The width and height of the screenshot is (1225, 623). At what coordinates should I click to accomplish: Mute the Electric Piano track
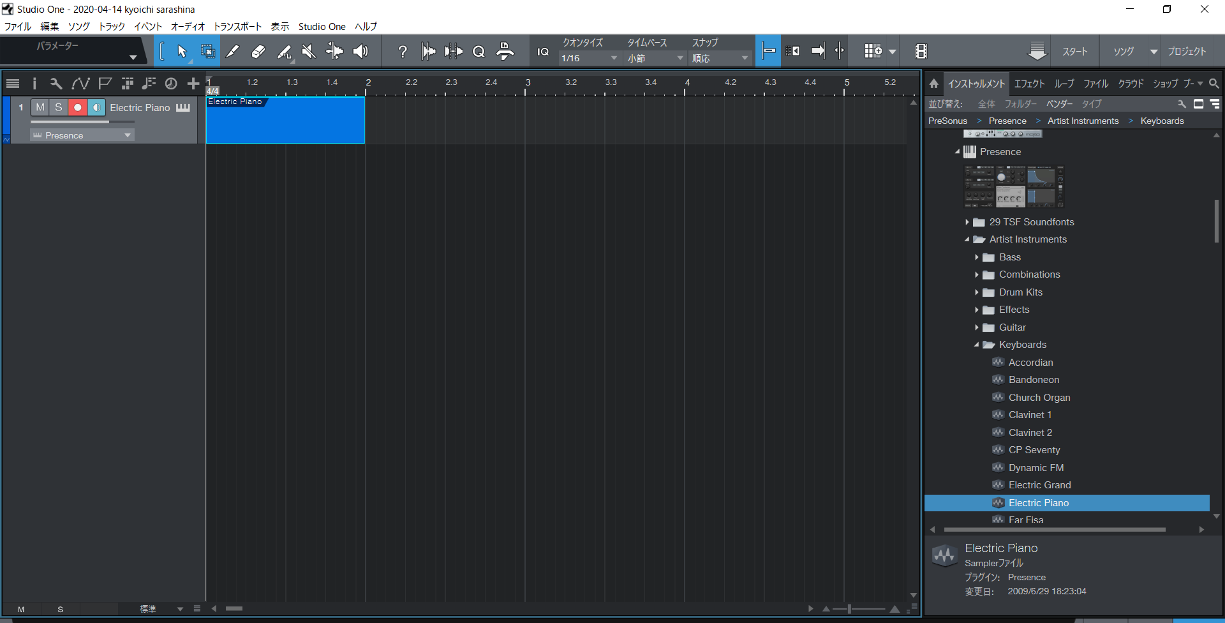[x=40, y=107]
